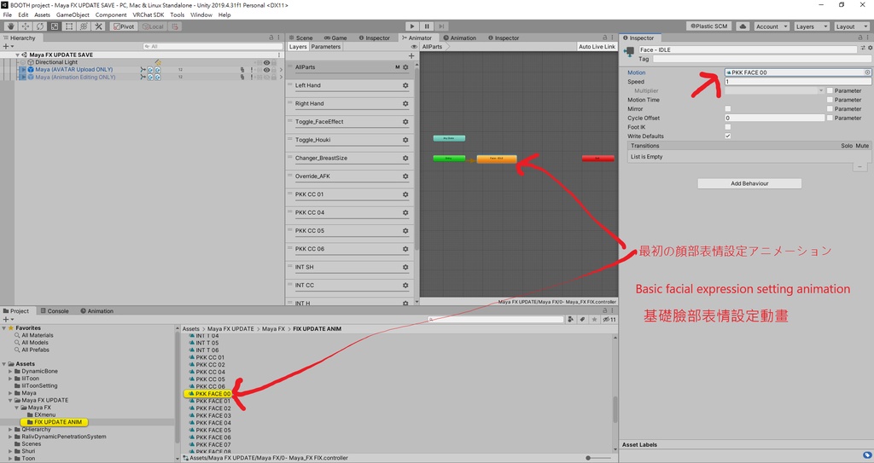Enable Multiplier Parameter checkbox
Image resolution: width=874 pixels, height=463 pixels.
(x=830, y=91)
